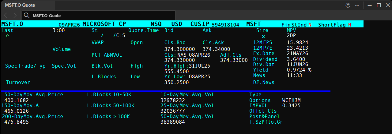
Task: Click the Yield value 0.9724 %
Action: [x=299, y=70]
